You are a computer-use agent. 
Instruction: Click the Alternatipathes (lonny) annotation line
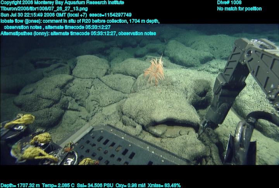78,34
